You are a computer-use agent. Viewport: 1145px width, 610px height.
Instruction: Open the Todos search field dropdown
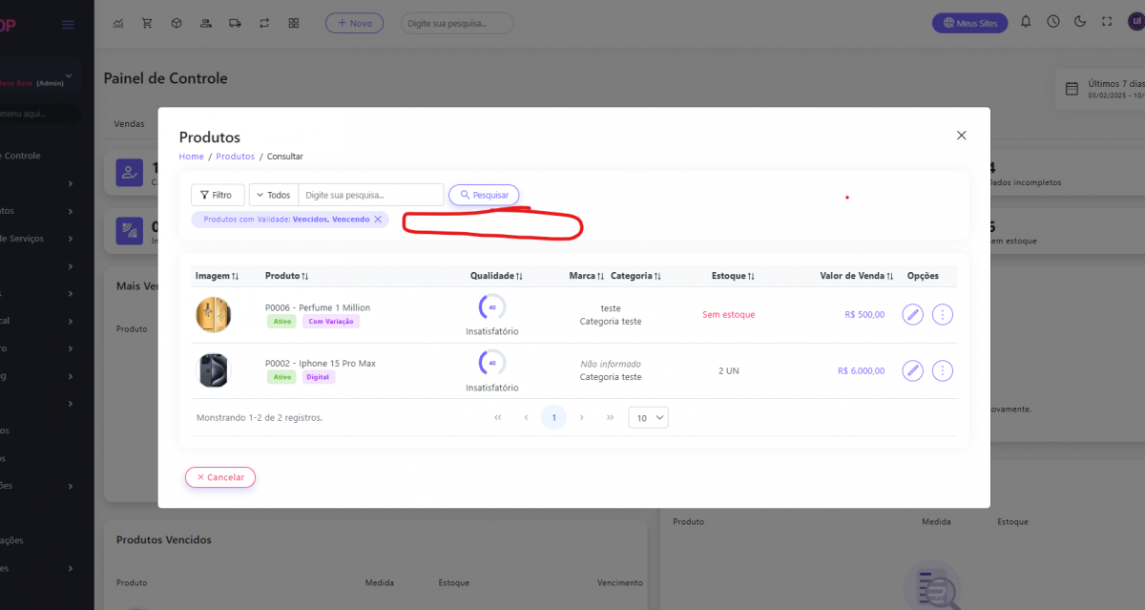[x=274, y=195]
